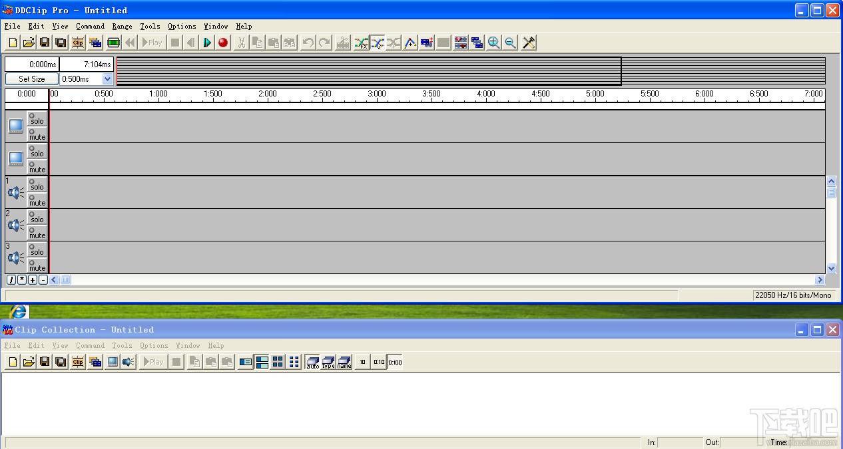Image resolution: width=843 pixels, height=449 pixels.
Task: Toggle solo on the first video track
Action: [x=37, y=118]
